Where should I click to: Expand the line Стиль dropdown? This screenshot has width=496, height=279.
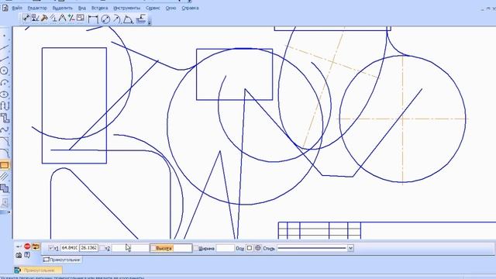[350, 248]
